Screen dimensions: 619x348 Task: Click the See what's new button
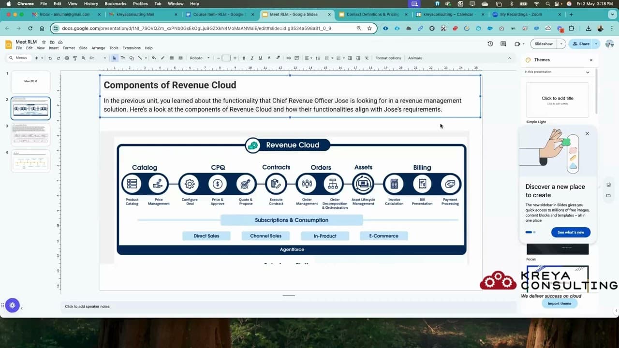[x=571, y=232]
